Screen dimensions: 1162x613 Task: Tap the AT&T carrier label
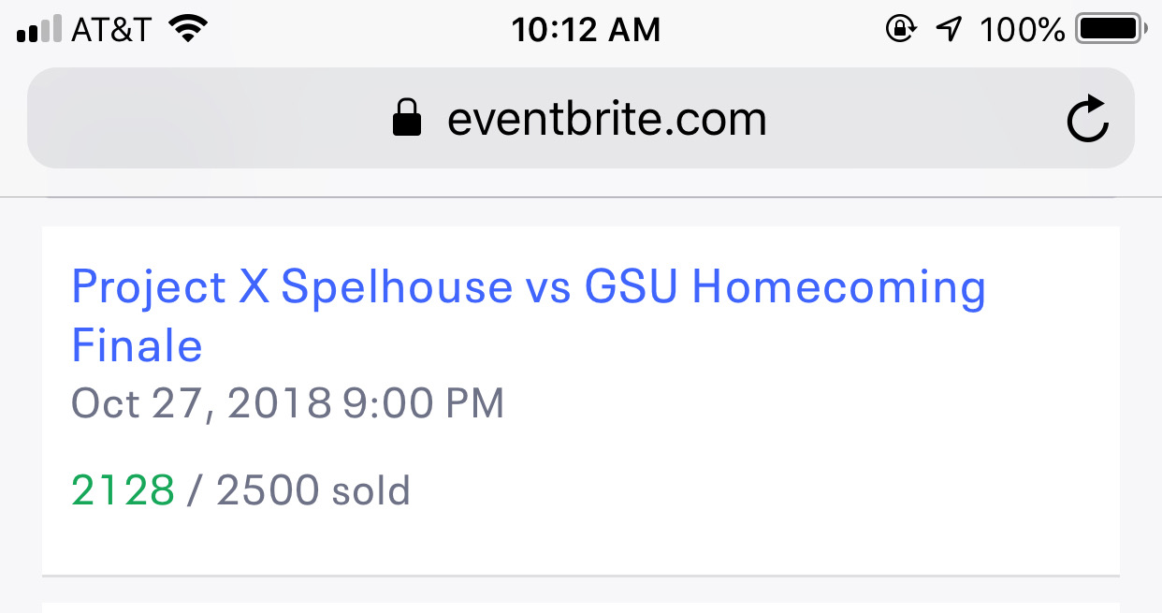111,30
